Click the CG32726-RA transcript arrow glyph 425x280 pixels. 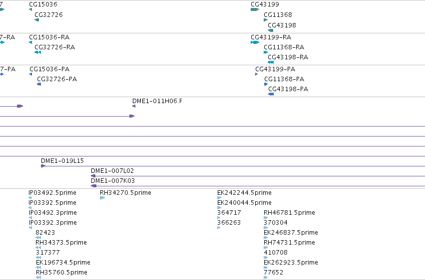(x=37, y=52)
